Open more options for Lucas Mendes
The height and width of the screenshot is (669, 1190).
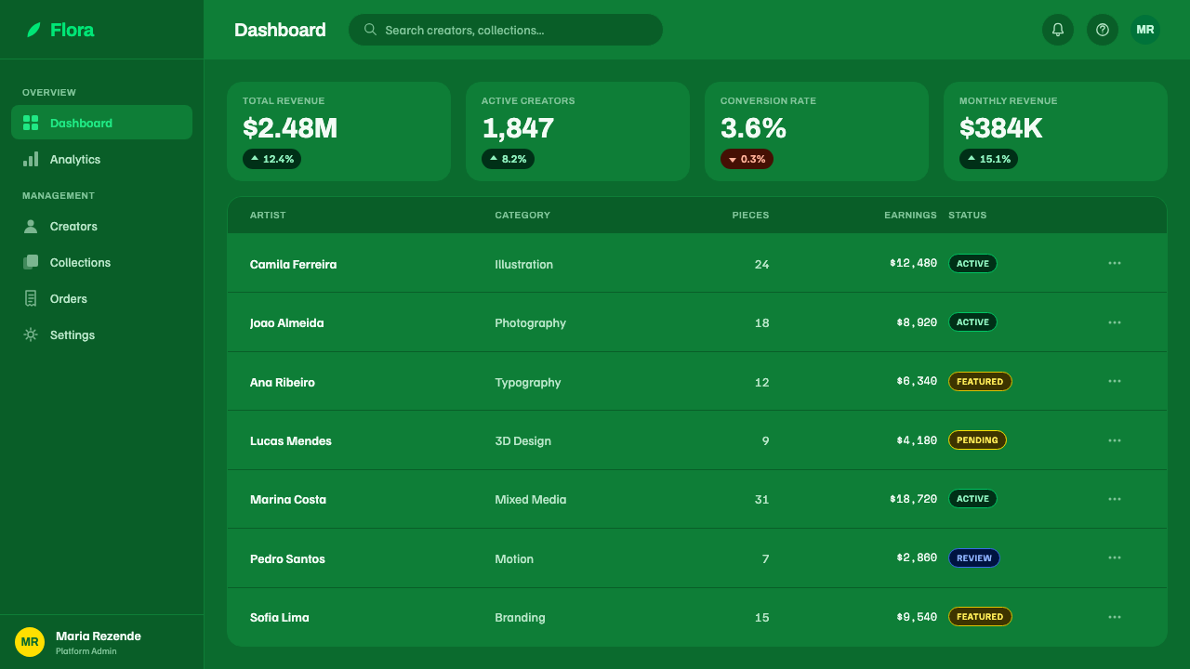coord(1115,440)
